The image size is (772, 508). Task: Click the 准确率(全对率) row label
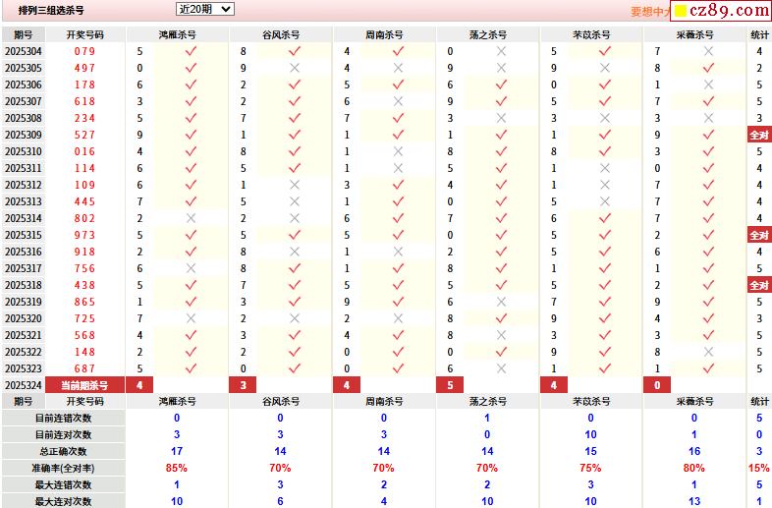tap(63, 468)
